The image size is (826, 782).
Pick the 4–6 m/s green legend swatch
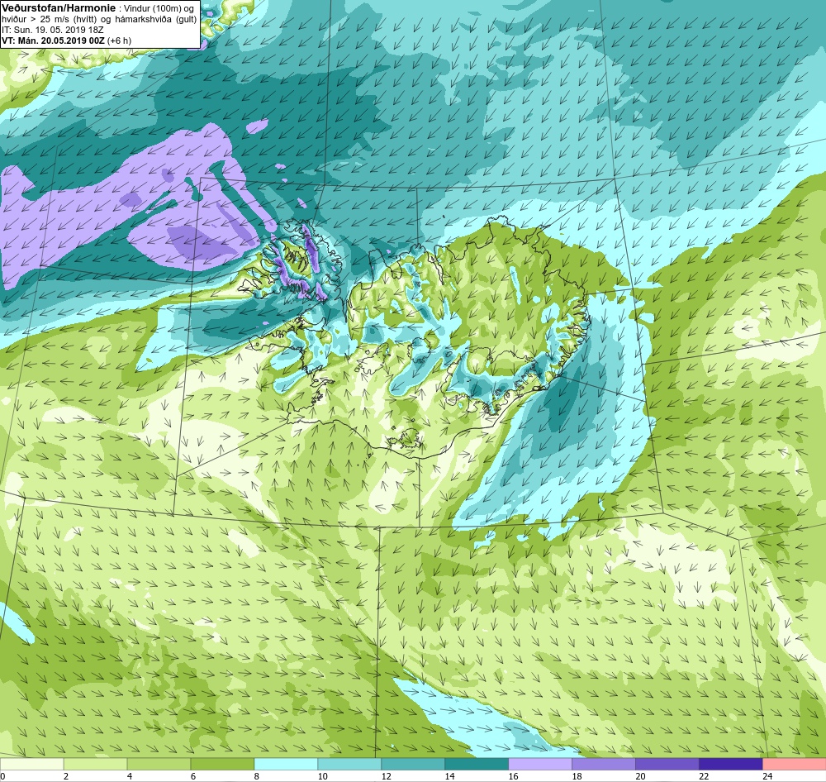(x=159, y=764)
